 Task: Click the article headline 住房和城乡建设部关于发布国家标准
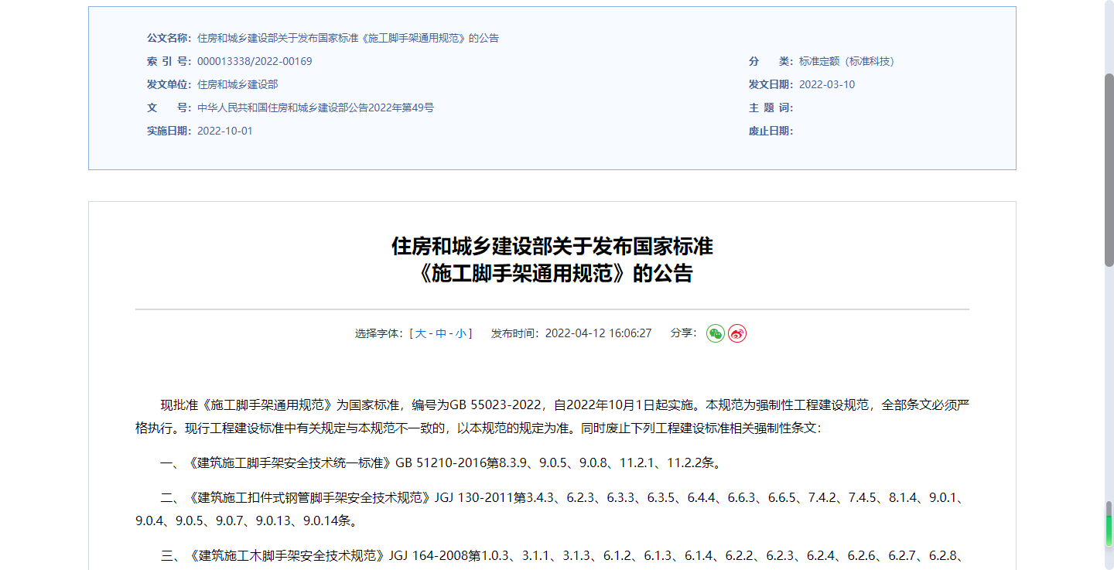(x=552, y=247)
